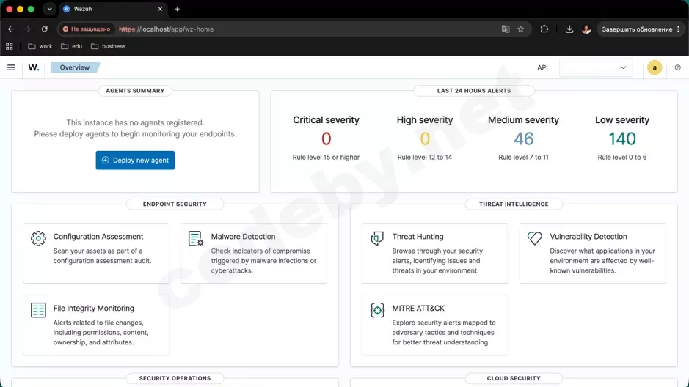Click Завершить обновление update button

641,29
